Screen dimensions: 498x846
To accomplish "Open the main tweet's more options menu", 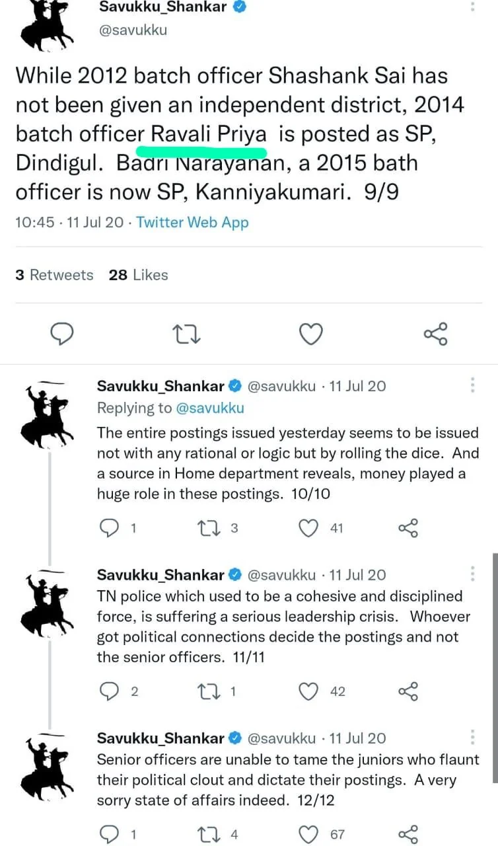I will [473, 7].
